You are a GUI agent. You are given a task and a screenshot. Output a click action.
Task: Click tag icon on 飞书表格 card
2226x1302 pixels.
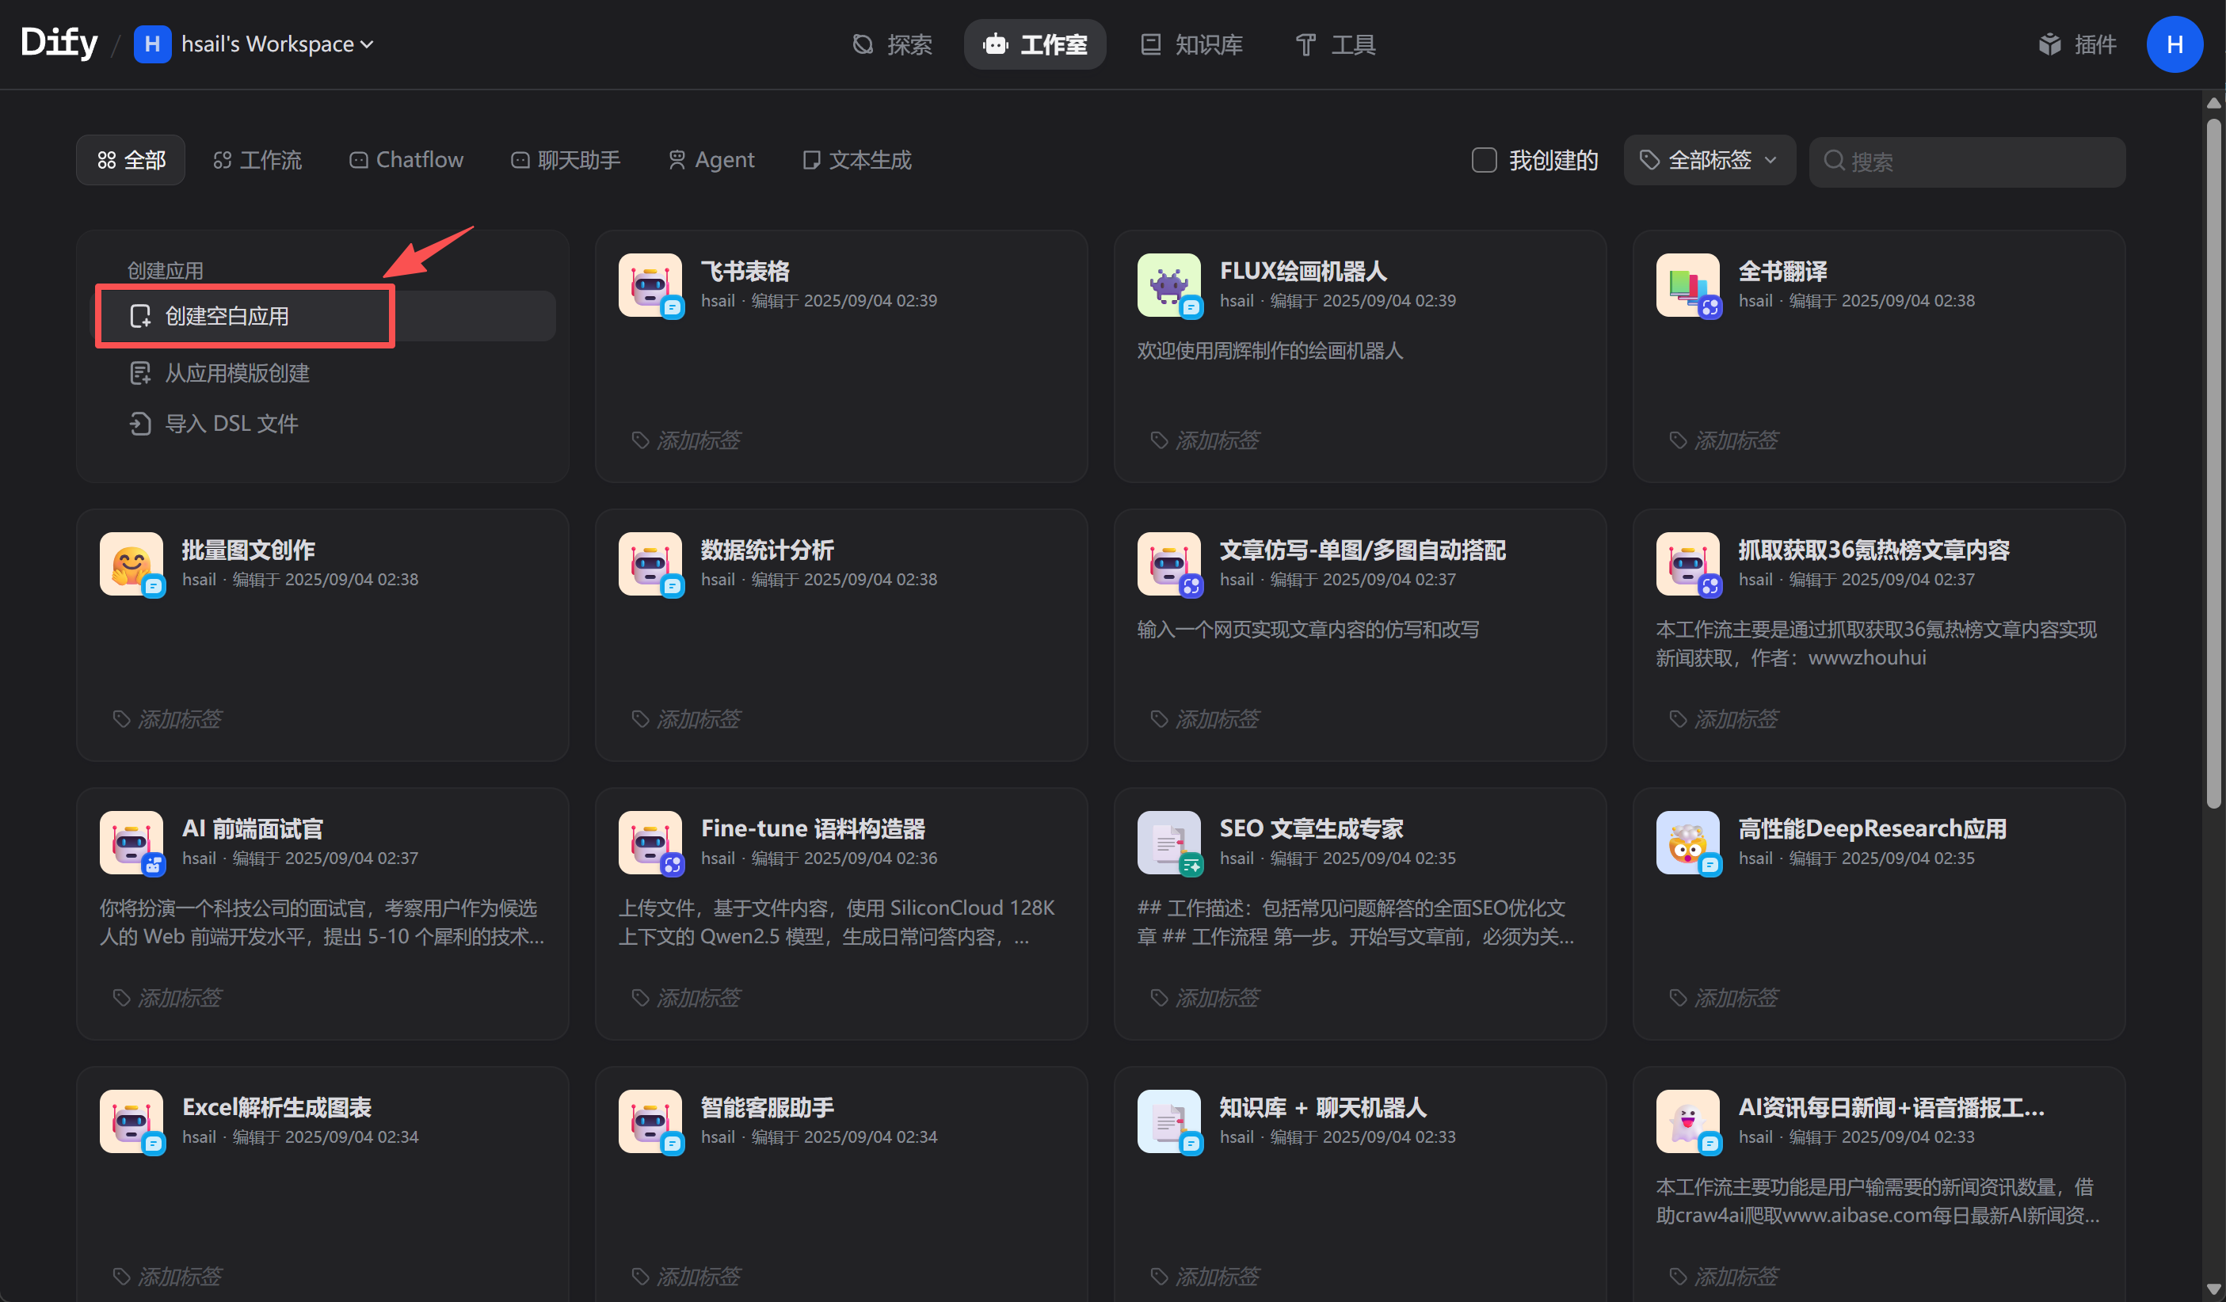[x=640, y=440]
